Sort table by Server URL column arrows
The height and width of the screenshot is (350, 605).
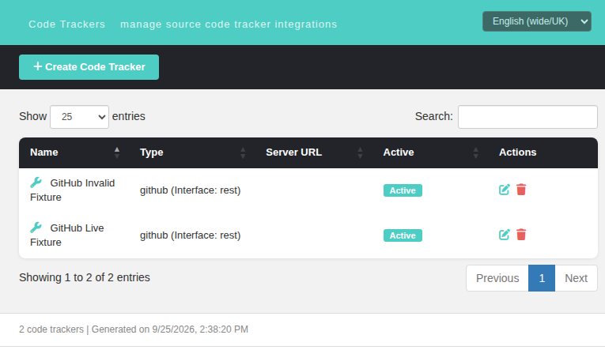[360, 152]
